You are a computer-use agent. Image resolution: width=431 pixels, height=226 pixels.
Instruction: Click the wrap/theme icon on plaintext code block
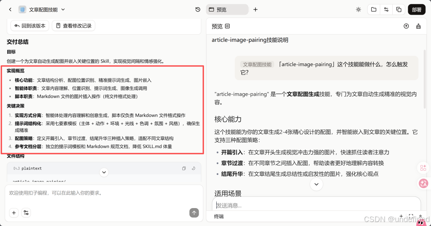pyautogui.click(x=194, y=168)
